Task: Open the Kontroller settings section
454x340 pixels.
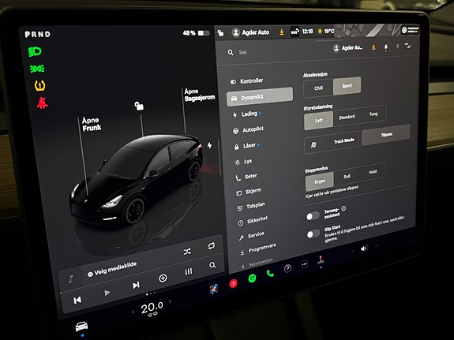Action: 247,81
